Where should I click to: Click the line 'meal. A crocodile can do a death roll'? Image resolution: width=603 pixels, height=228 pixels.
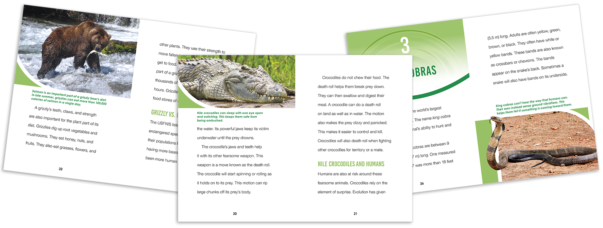349,105
